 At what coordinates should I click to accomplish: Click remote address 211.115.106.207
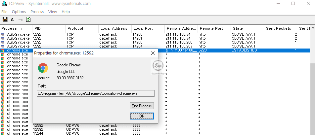[x=179, y=46]
